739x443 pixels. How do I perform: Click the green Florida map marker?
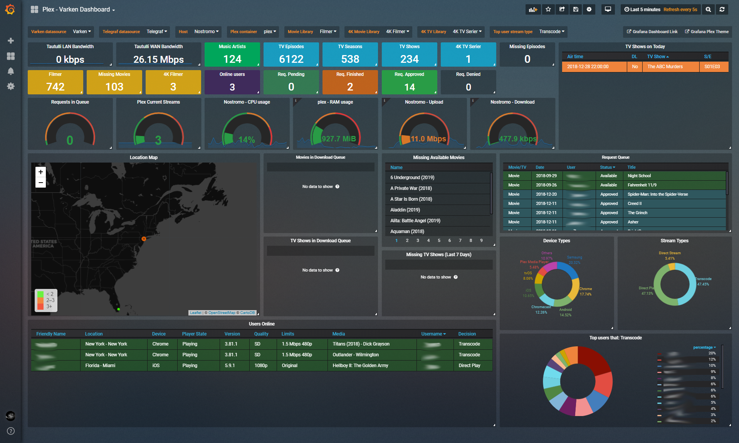click(118, 309)
